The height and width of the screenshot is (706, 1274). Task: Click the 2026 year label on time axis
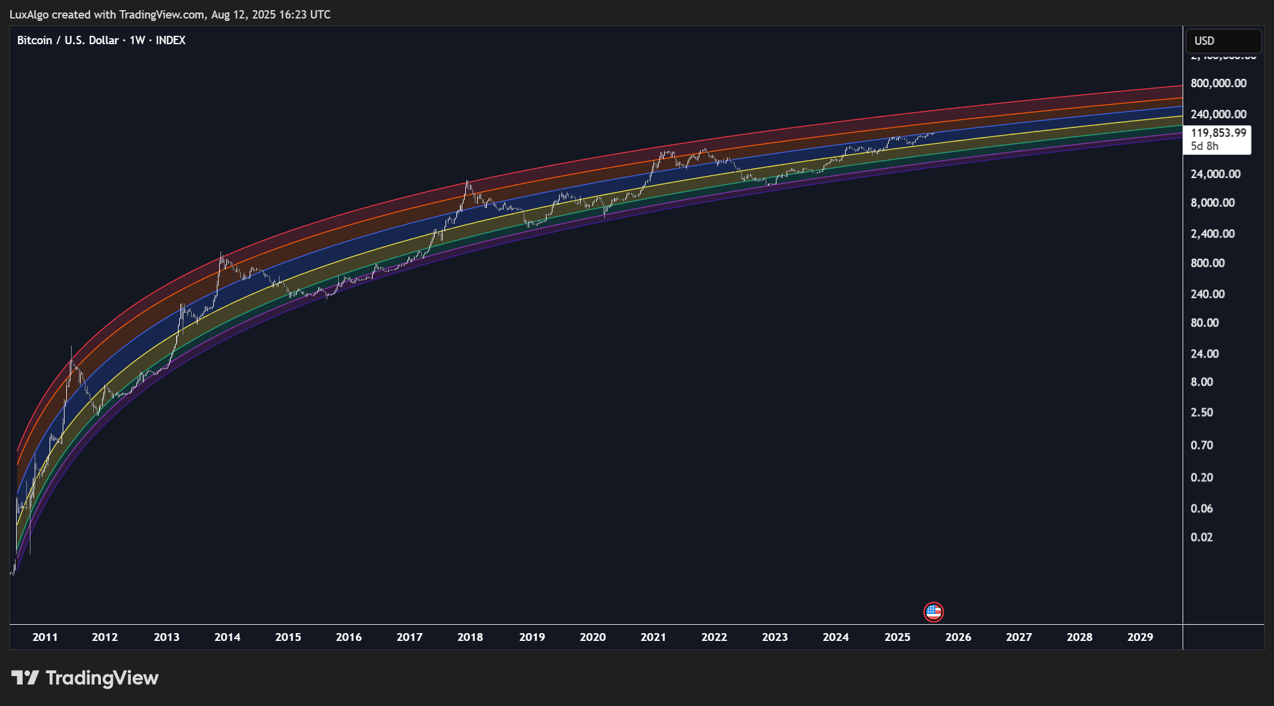click(959, 637)
